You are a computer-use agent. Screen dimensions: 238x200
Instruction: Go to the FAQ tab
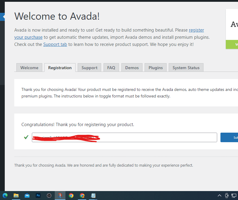111,68
